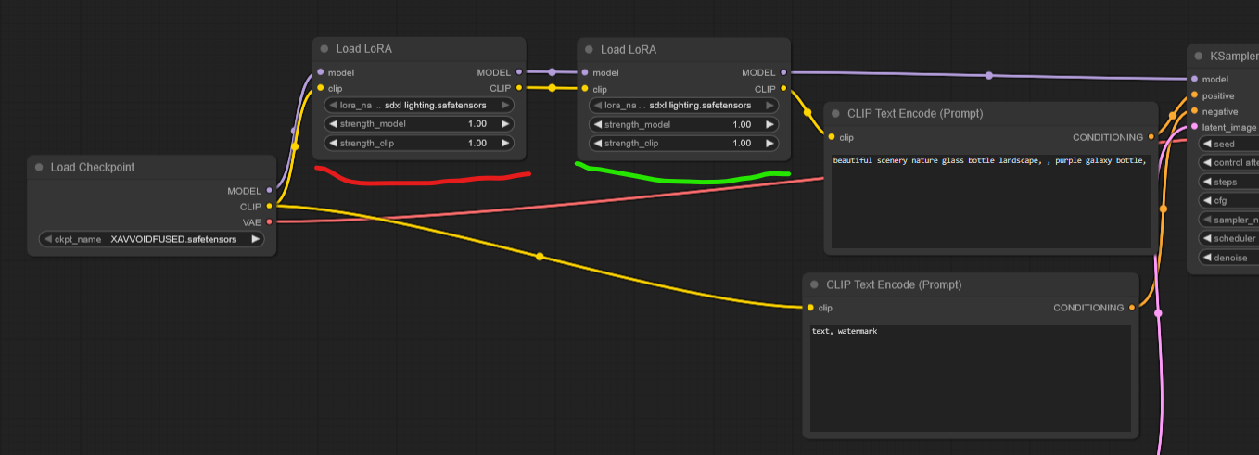Open the KSampler scheduler selector
This screenshot has height=455, width=1259.
click(1229, 238)
